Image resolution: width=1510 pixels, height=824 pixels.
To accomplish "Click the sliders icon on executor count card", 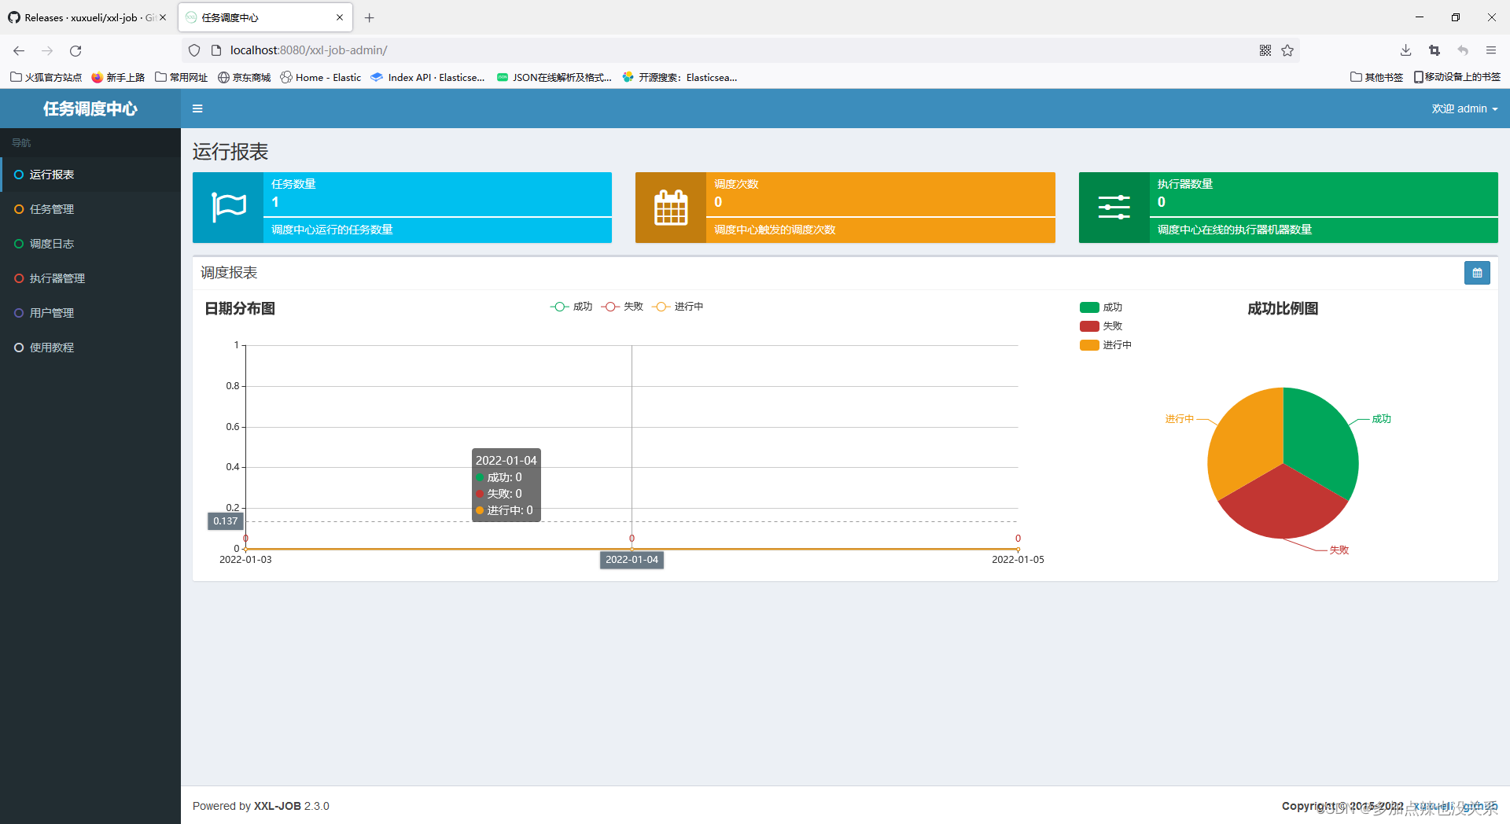I will [x=1114, y=208].
